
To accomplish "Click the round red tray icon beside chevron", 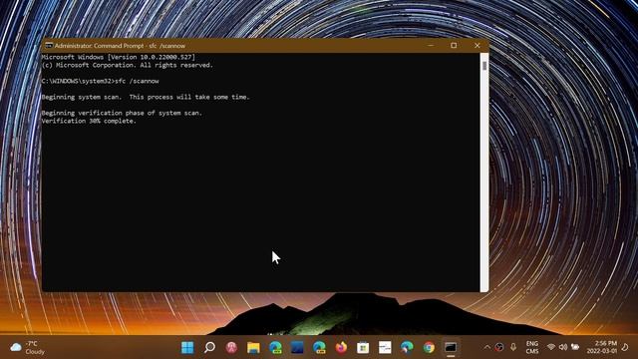I will [499, 347].
